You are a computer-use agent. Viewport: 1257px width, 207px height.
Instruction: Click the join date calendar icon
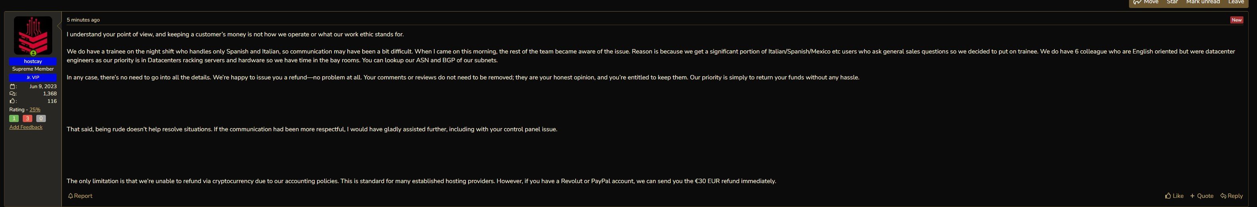(x=13, y=87)
